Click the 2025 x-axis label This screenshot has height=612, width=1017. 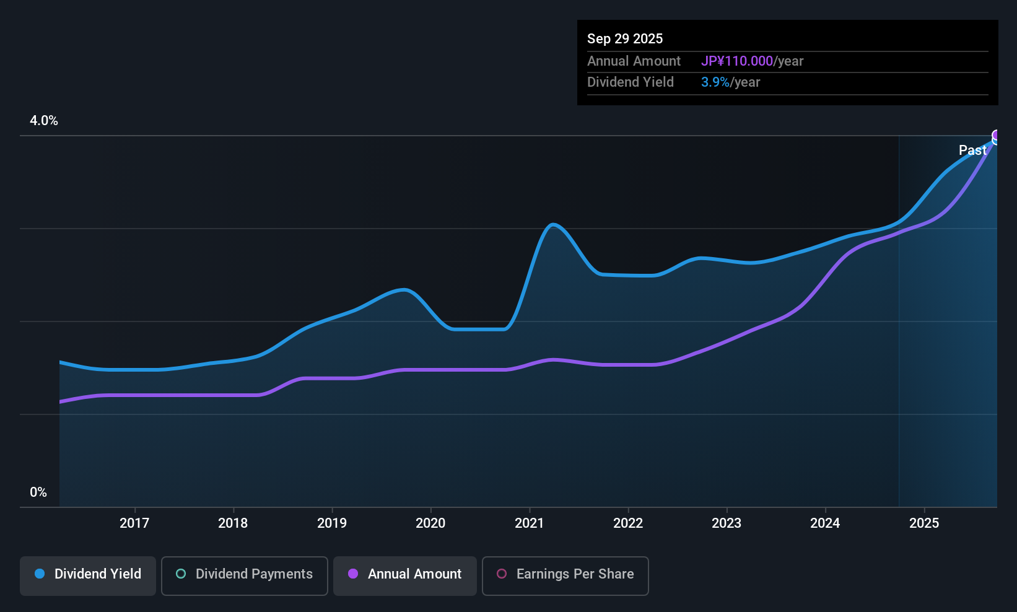[x=924, y=523]
